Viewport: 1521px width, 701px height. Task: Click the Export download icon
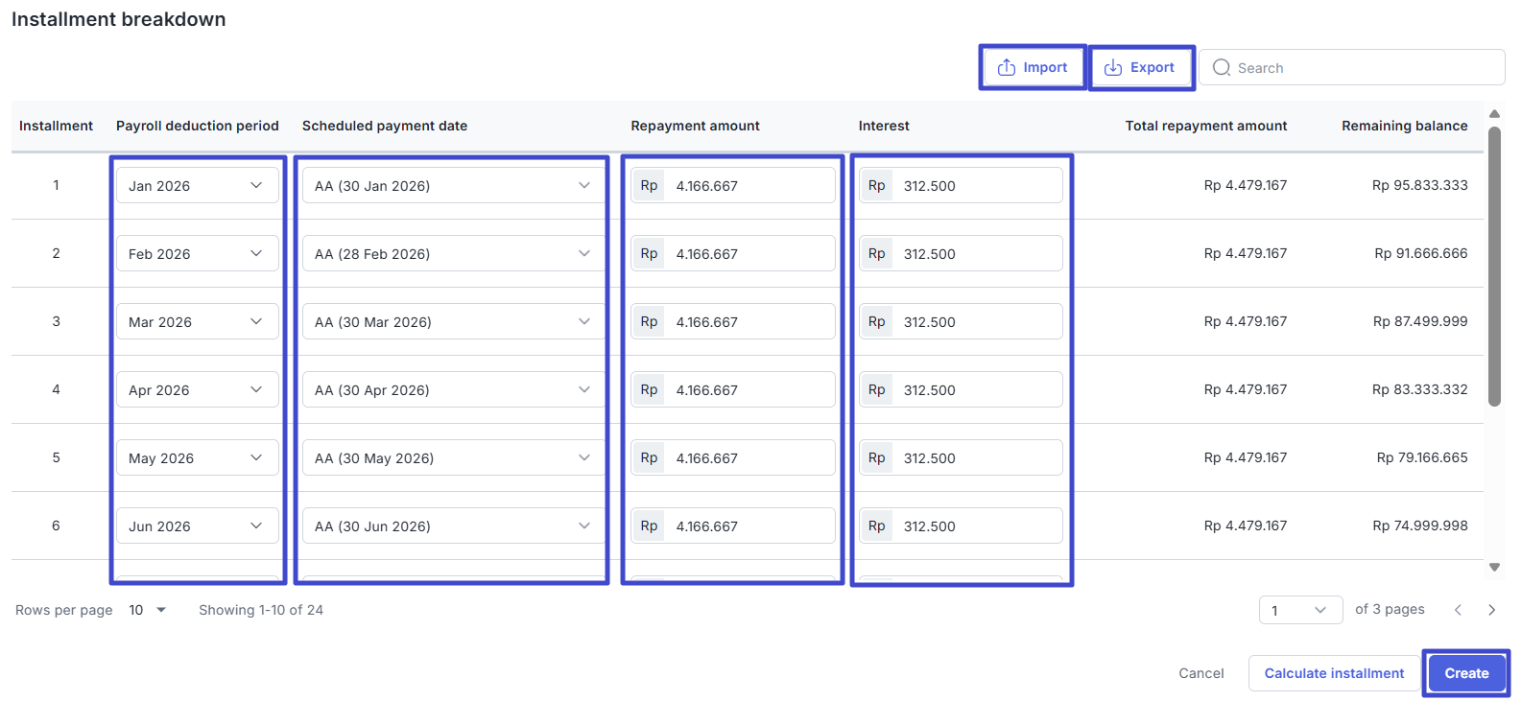[x=1113, y=68]
